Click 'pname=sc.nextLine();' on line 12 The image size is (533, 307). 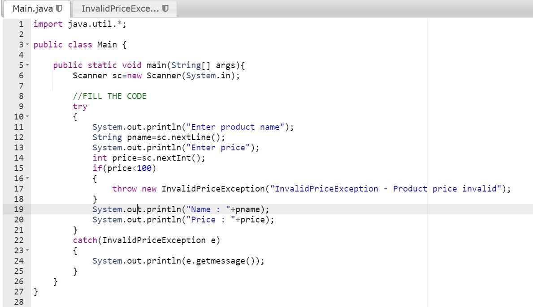pos(176,137)
